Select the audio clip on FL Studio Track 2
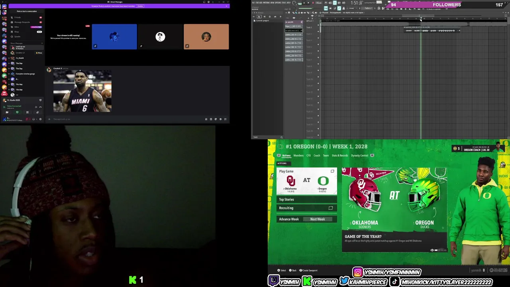 432,29
